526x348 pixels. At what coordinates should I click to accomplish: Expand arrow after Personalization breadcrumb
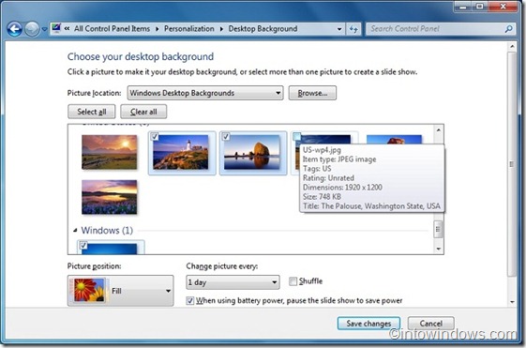[x=221, y=29]
